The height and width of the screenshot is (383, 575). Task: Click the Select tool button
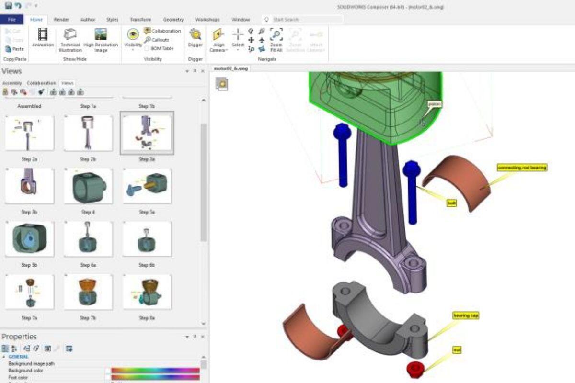coord(238,38)
